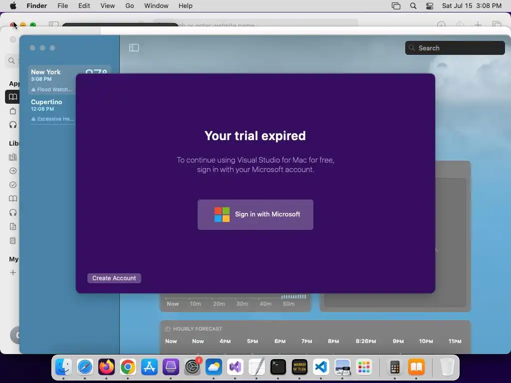Open My Samples icon in Books sidebar
The height and width of the screenshot is (383, 511).
pos(12,241)
